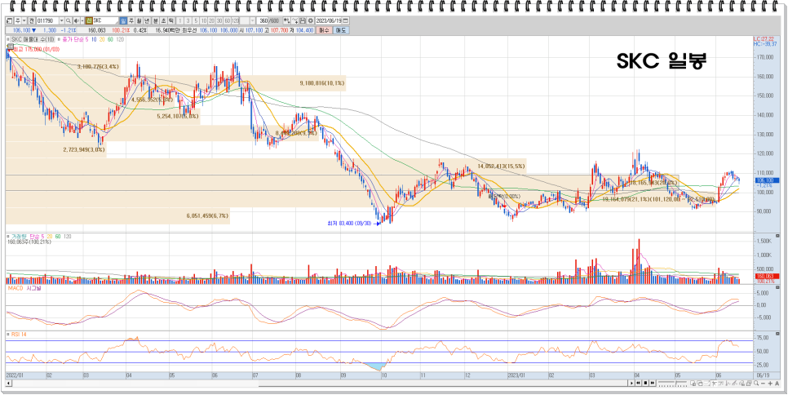Open the custom interval dropdown arrow
This screenshot has height=395, width=788.
[253, 20]
